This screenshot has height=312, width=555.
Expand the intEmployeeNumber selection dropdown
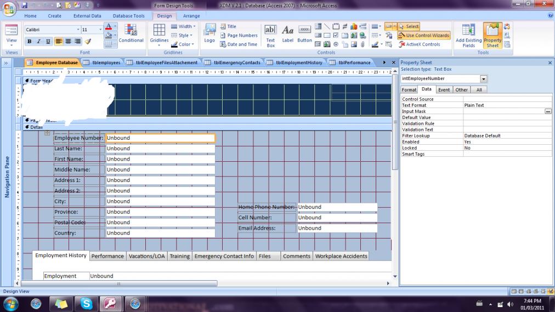point(483,79)
